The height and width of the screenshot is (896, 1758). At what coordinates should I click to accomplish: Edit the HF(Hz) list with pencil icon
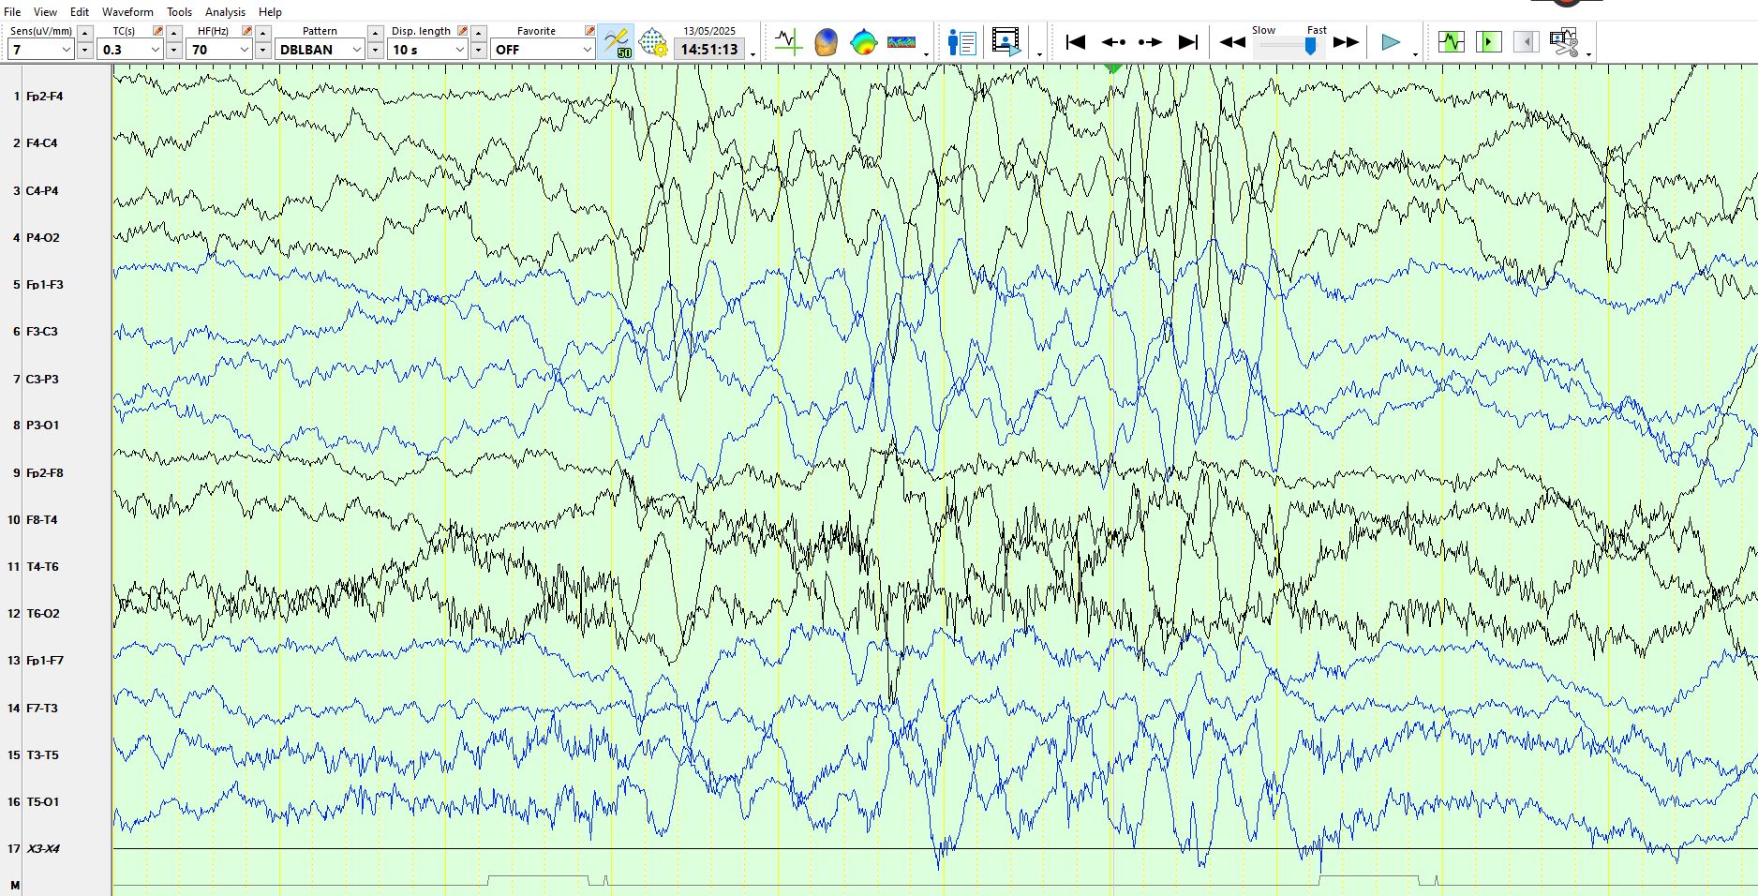247,31
